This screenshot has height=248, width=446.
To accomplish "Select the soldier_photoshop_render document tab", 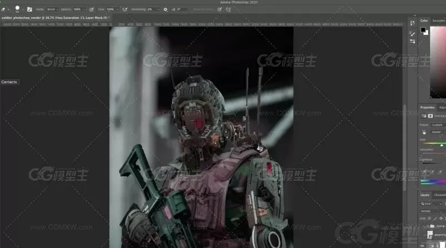I will [x=54, y=18].
